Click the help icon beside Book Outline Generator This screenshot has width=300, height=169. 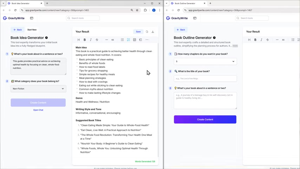click(x=214, y=38)
